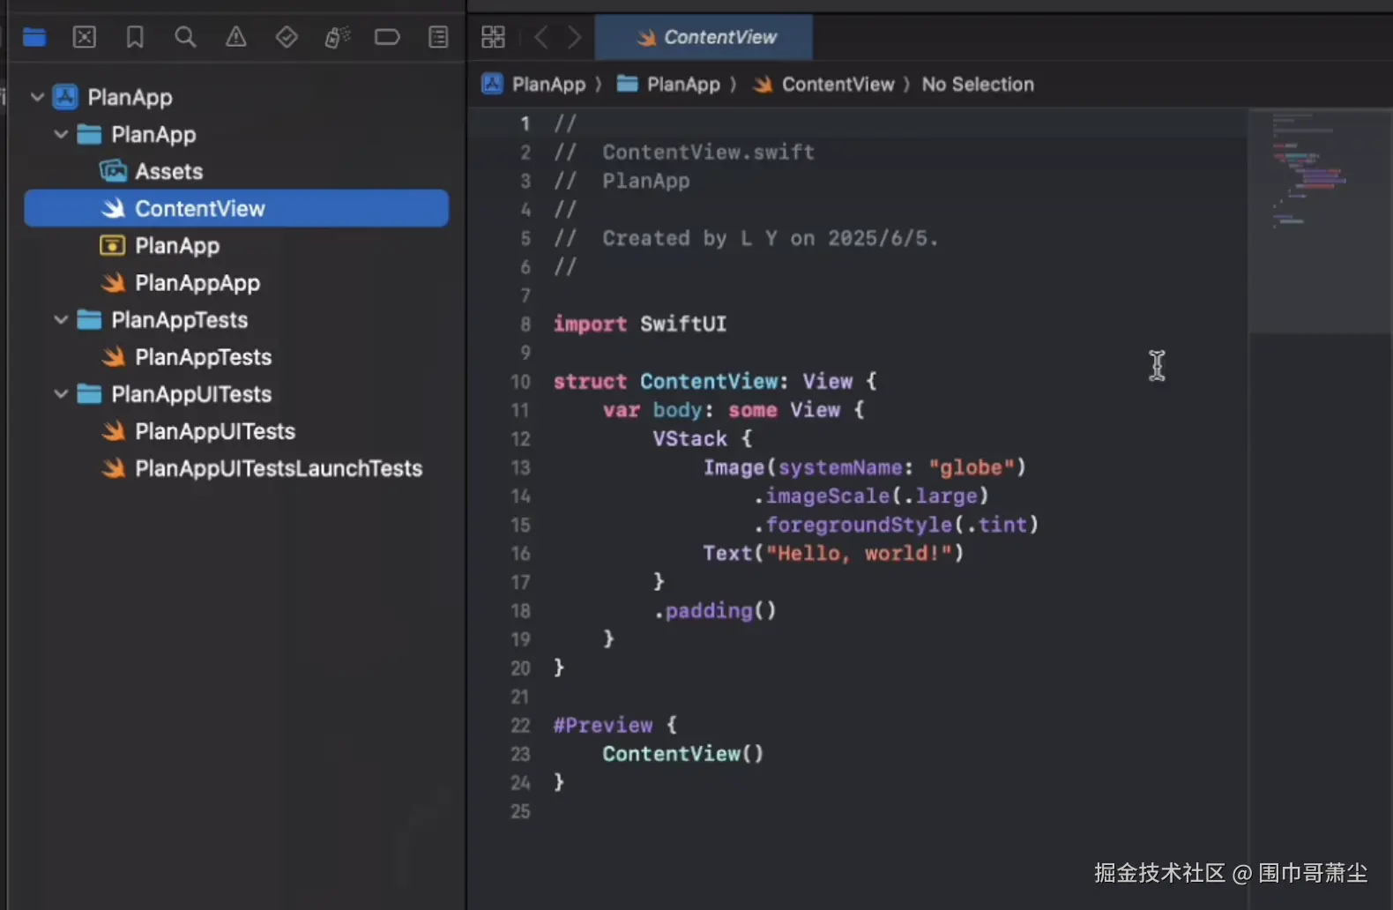Click the related items grid icon

pyautogui.click(x=494, y=37)
